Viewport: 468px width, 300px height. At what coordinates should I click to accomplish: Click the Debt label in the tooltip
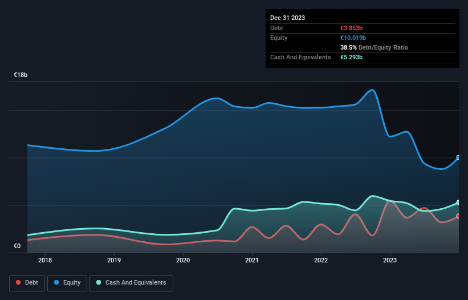point(276,28)
